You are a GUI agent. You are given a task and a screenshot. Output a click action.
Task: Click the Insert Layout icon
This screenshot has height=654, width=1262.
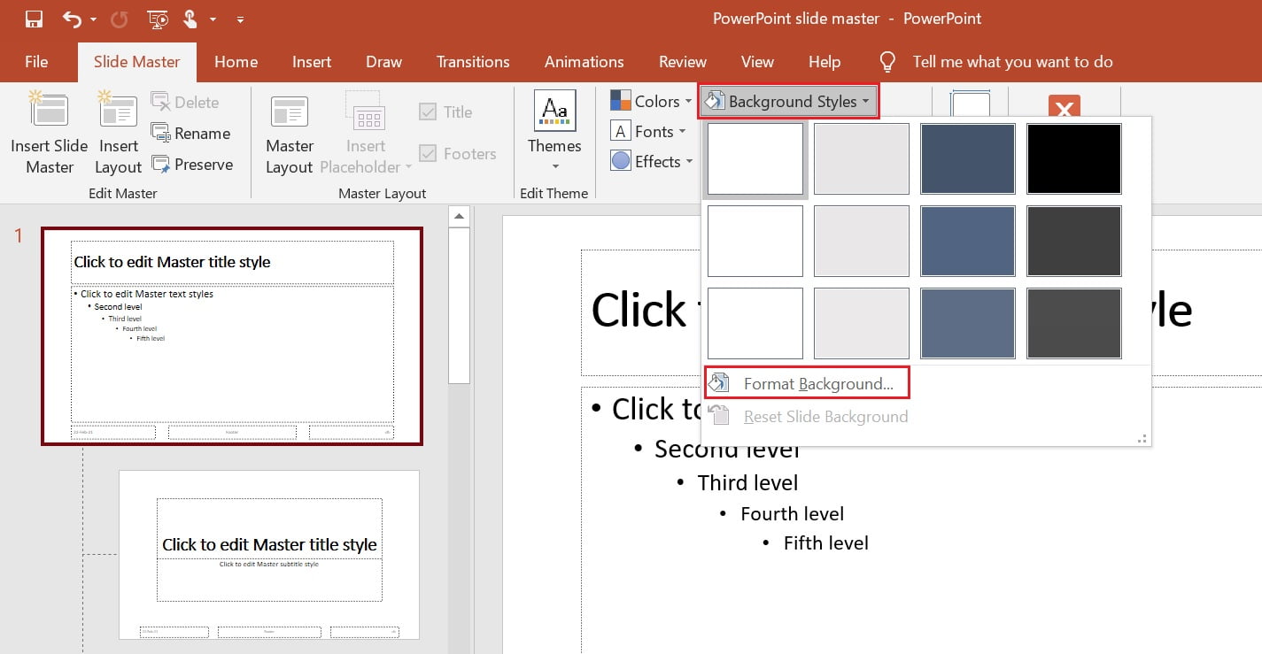pyautogui.click(x=117, y=133)
